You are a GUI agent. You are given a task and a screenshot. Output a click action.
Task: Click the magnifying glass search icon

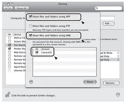[97, 8]
